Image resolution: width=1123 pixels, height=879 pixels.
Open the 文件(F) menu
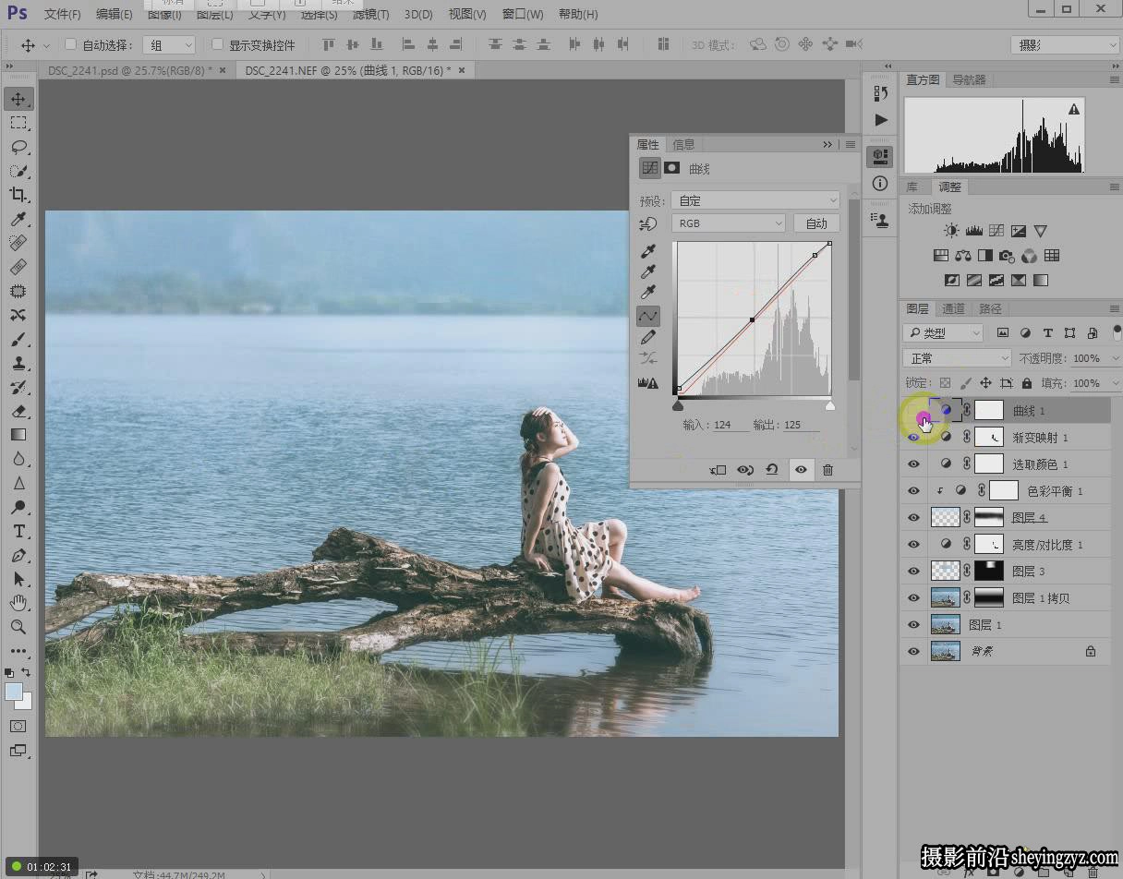tap(63, 15)
